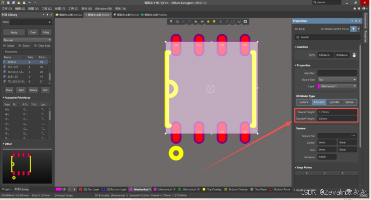
Task: Select the align objects tool
Action: tap(196, 21)
